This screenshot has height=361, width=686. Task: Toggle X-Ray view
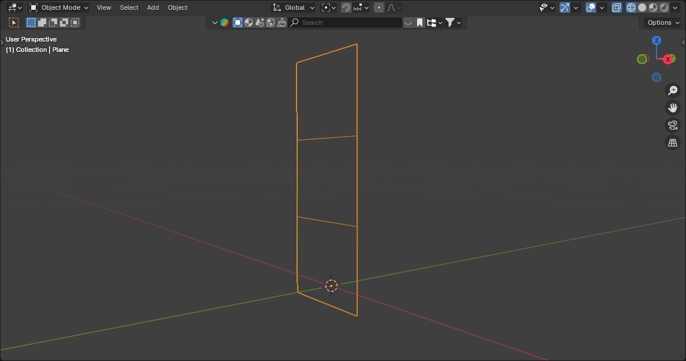(616, 7)
